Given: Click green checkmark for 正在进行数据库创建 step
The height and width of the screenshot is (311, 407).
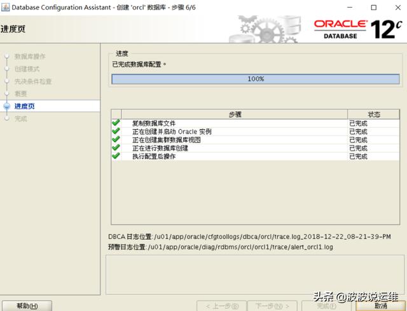Looking at the screenshot, I should click(116, 148).
